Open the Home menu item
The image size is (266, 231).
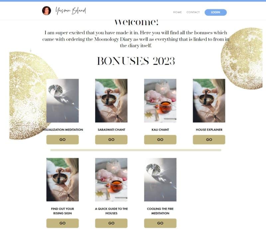pyautogui.click(x=177, y=12)
